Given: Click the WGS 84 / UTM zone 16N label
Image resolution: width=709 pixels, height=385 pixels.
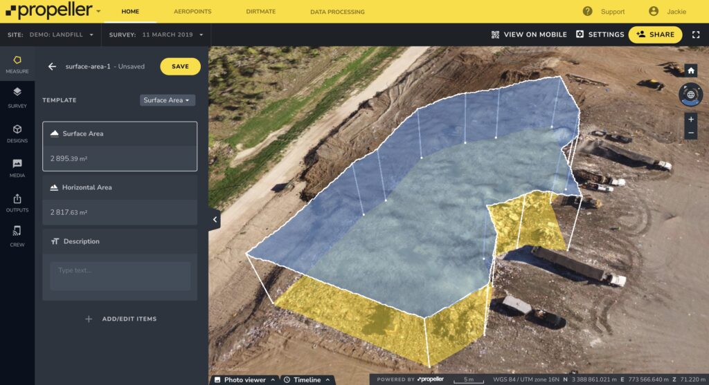Looking at the screenshot, I should 526,379.
